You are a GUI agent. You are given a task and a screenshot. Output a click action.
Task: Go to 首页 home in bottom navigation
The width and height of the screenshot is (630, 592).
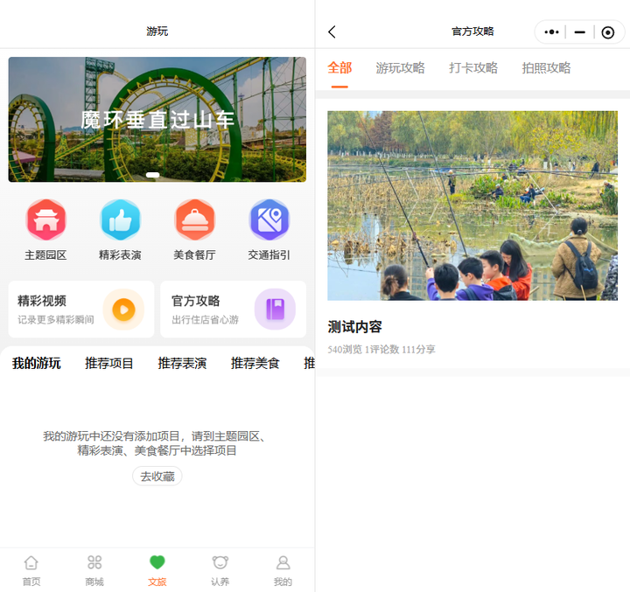(x=31, y=570)
